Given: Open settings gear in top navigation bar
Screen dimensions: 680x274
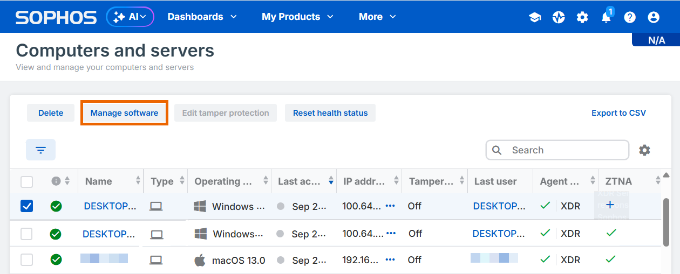Looking at the screenshot, I should pos(582,17).
